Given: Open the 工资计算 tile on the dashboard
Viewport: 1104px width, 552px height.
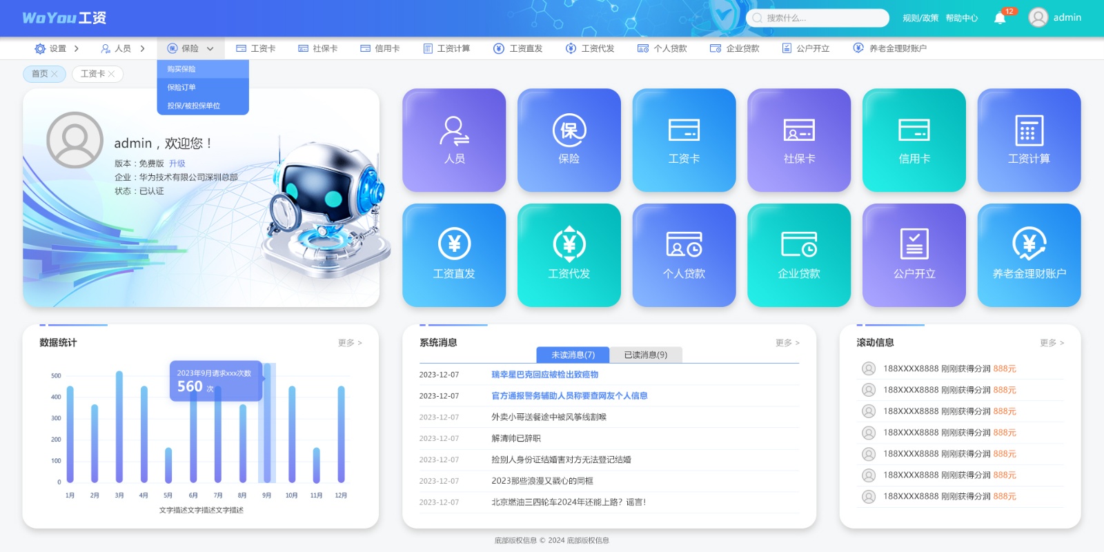Looking at the screenshot, I should [1029, 140].
